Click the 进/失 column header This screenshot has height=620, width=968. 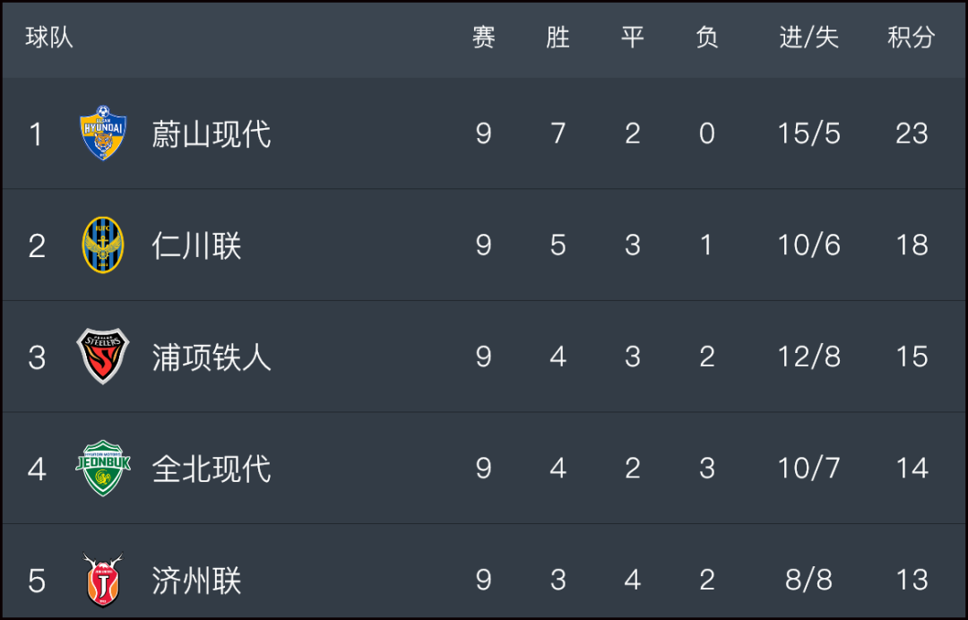(x=808, y=38)
